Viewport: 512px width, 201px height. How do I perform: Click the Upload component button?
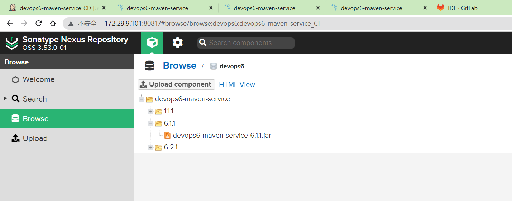[x=176, y=84]
